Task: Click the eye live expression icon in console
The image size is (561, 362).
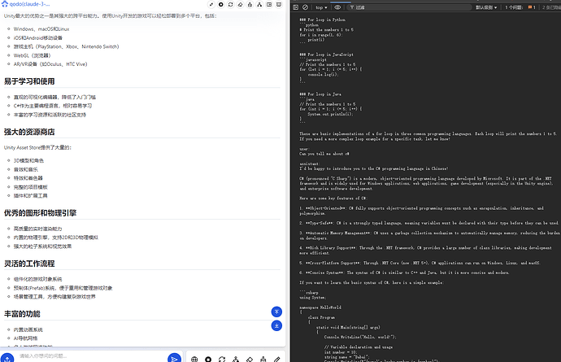Action: coord(337,7)
